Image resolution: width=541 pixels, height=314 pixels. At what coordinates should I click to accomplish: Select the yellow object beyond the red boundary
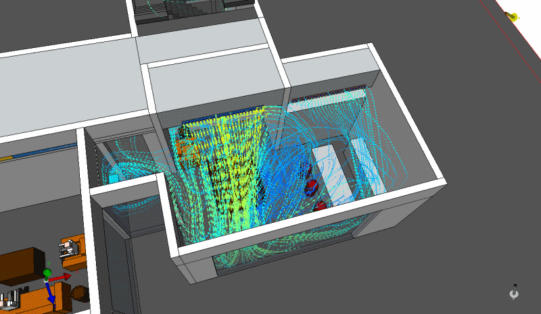point(514,17)
